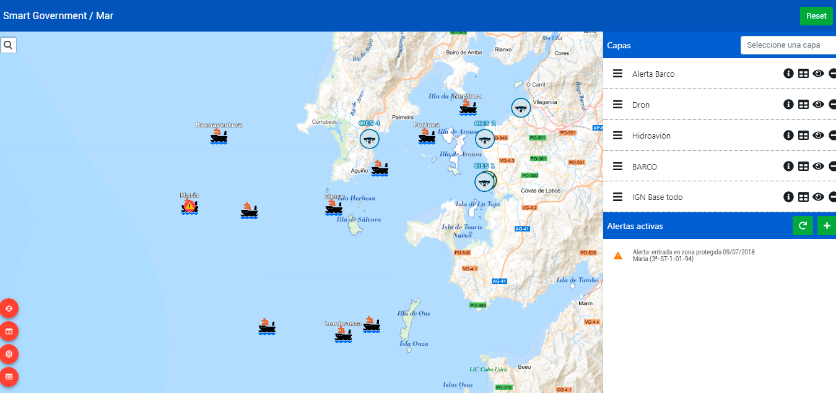The height and width of the screenshot is (393, 836).
Task: Refresh the Alertas activas list
Action: click(x=803, y=226)
